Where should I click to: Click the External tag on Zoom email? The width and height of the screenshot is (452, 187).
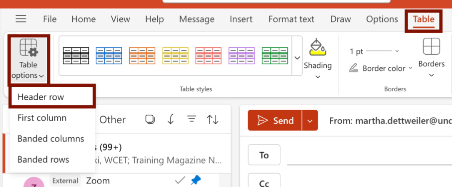click(65, 181)
